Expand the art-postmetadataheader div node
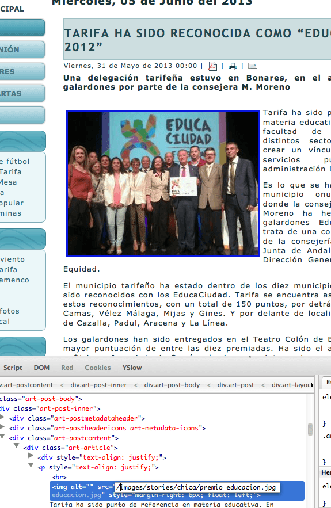The height and width of the screenshot is (508, 331). (2, 417)
